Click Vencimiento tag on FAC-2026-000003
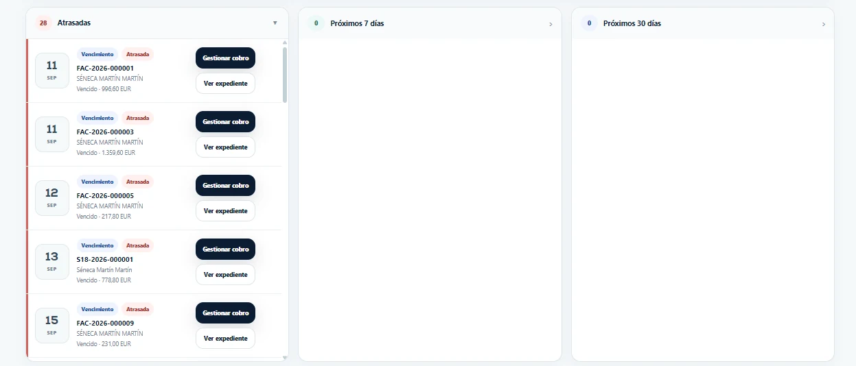This screenshot has width=856, height=366. pos(97,118)
